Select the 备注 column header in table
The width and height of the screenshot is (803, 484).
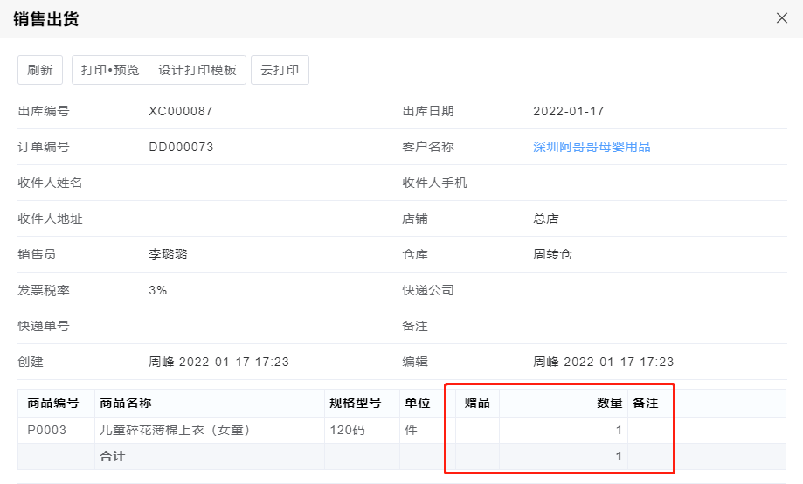(645, 403)
